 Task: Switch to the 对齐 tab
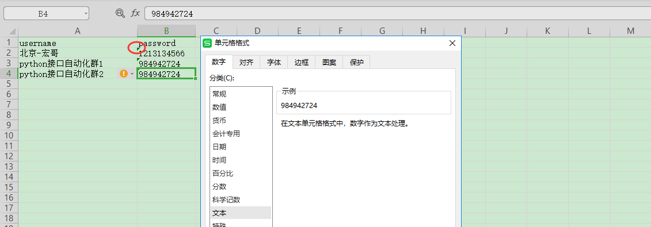[246, 63]
